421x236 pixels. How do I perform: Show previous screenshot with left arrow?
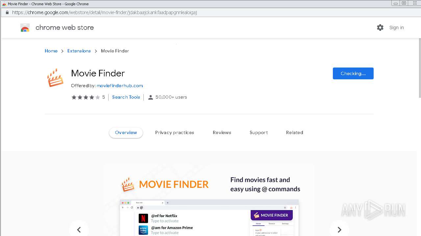click(79, 230)
